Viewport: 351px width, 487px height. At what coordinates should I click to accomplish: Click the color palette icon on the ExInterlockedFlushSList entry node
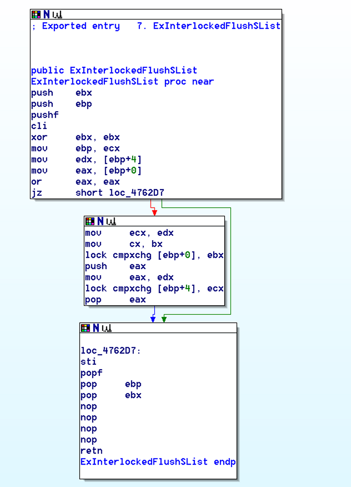tap(36, 14)
